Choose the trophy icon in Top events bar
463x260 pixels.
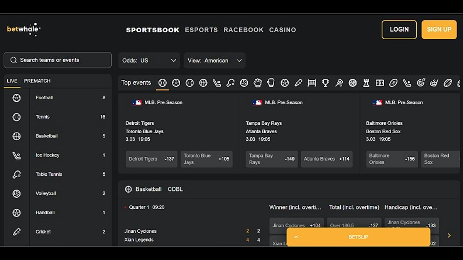click(326, 83)
